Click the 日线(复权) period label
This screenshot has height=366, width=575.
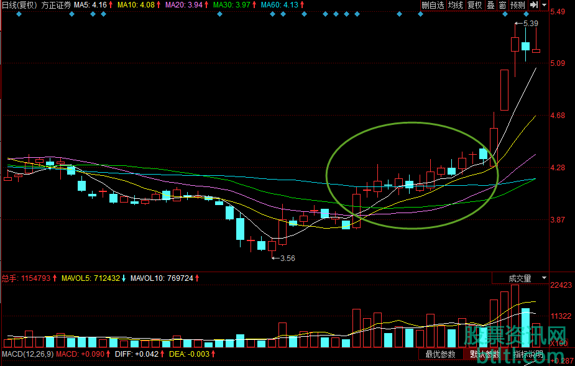coord(20,5)
